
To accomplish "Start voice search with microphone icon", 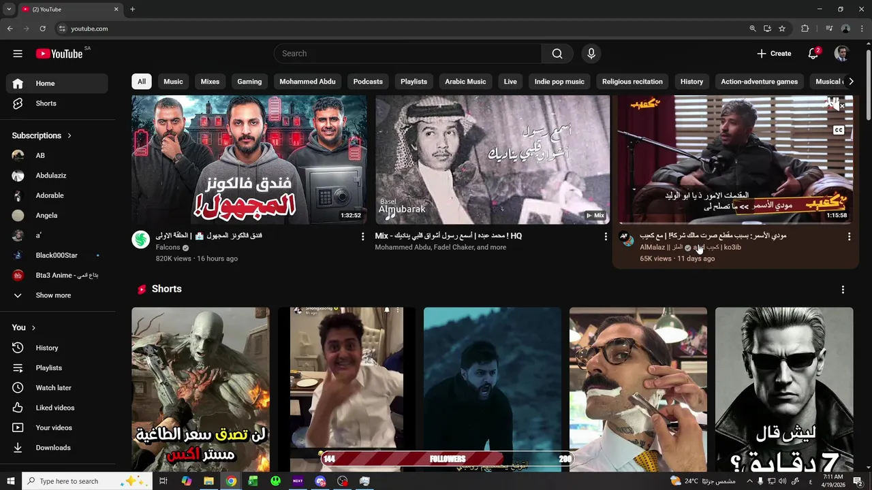I will pyautogui.click(x=591, y=54).
